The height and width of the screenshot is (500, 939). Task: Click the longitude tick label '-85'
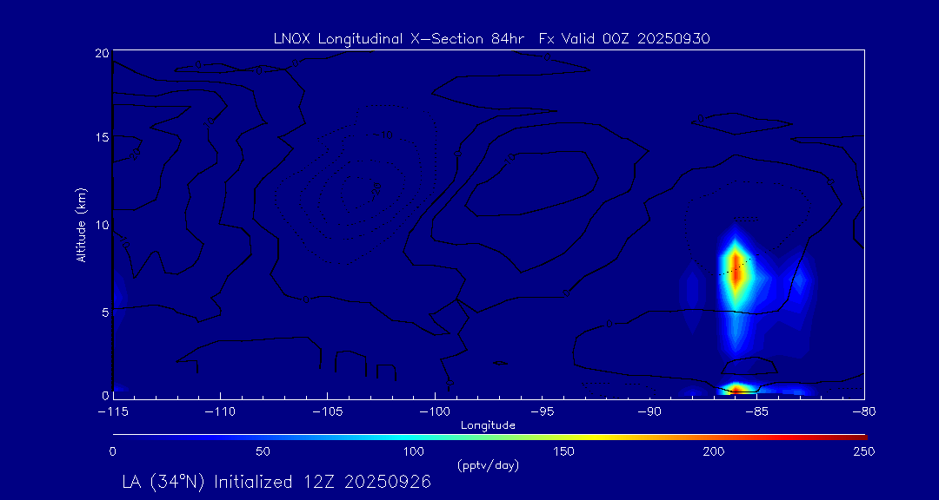(756, 412)
